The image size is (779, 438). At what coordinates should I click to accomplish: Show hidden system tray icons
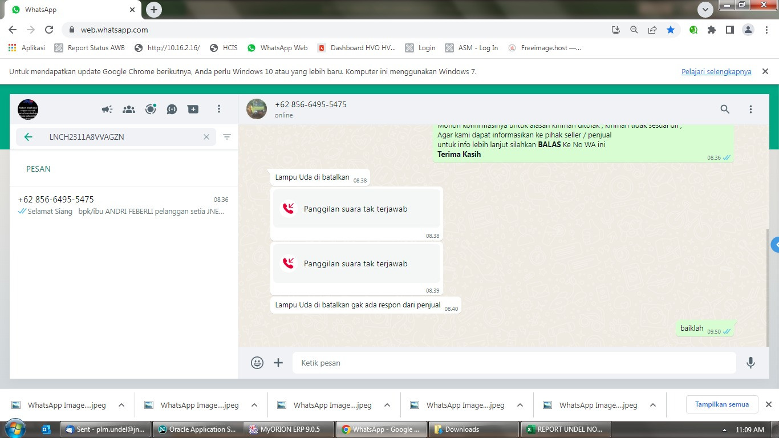click(725, 429)
